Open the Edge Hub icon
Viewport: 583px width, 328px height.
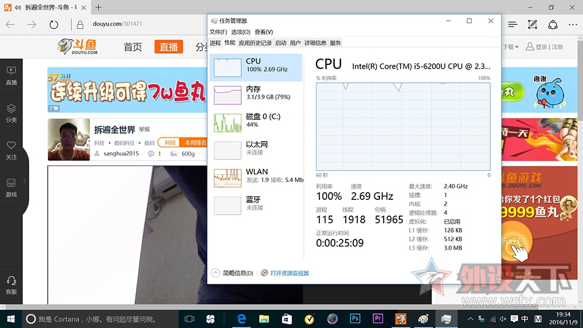coord(512,24)
